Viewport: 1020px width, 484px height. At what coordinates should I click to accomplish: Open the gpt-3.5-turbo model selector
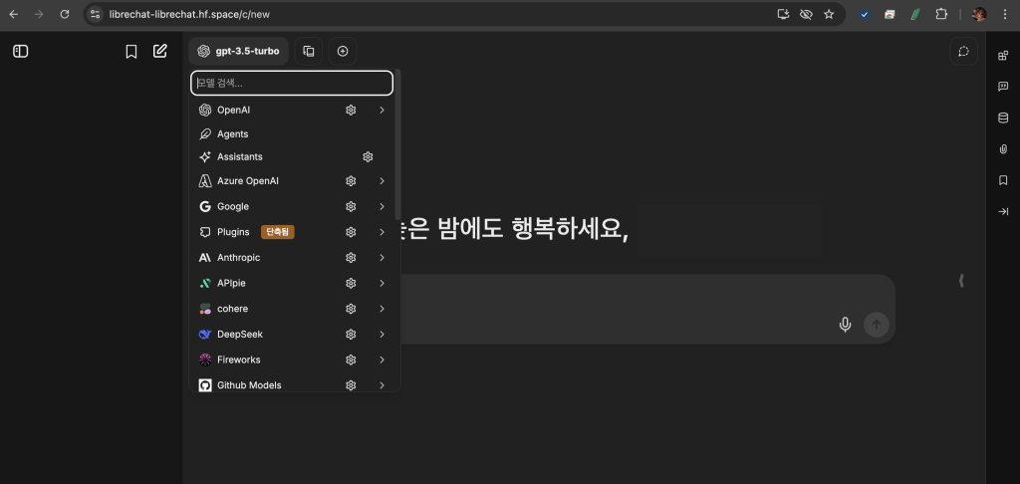coord(239,51)
